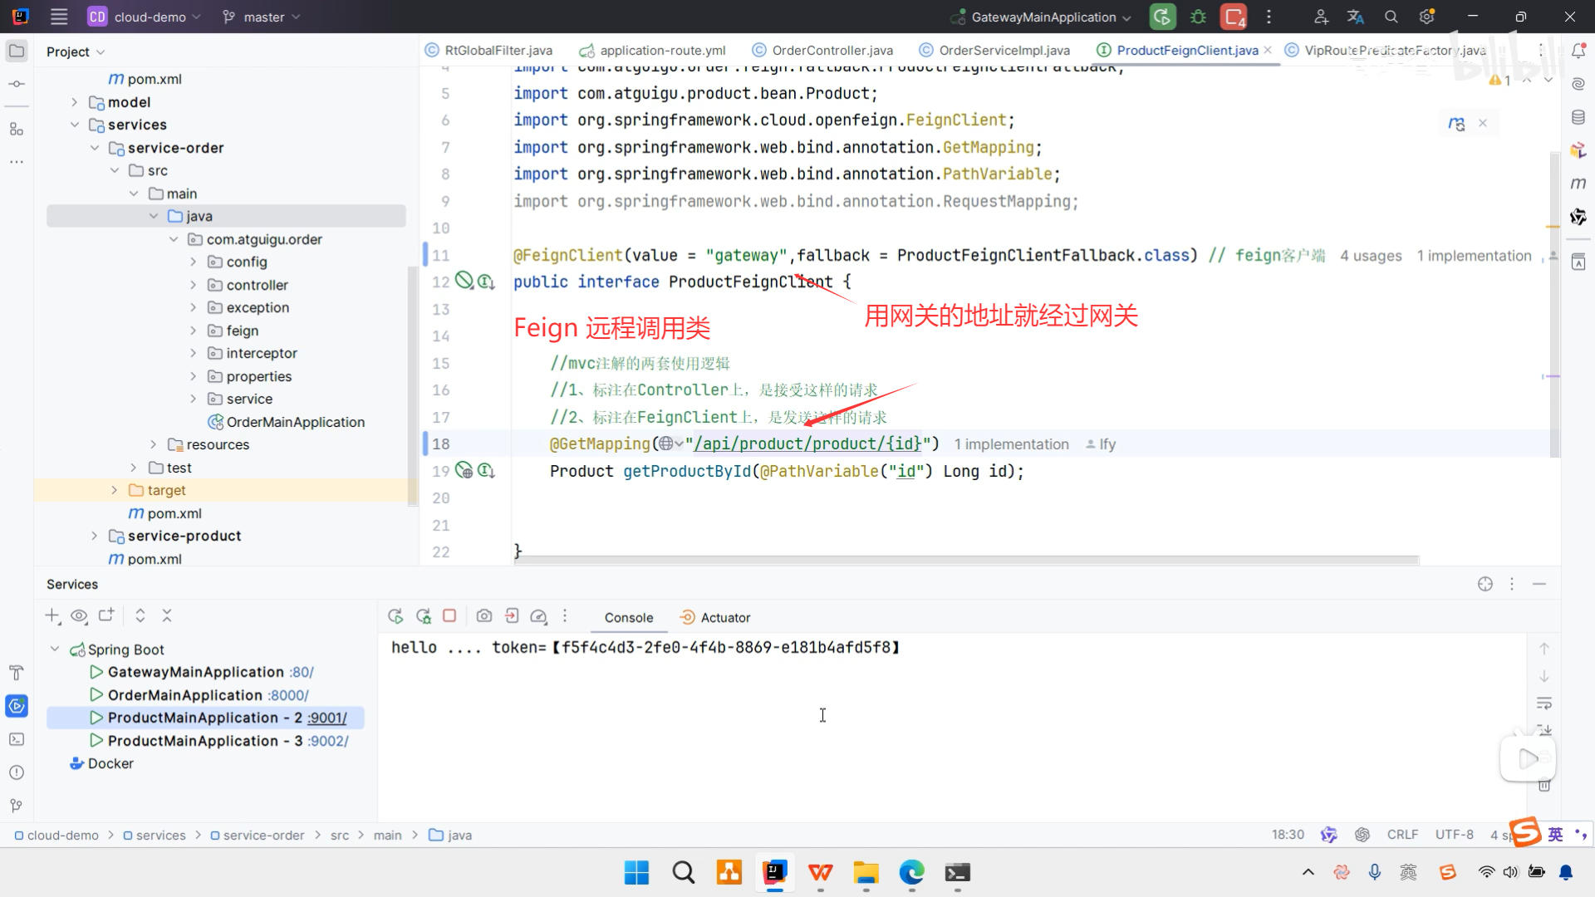Toggle soft-wrap in console gutter
The image size is (1595, 897).
(x=1544, y=703)
